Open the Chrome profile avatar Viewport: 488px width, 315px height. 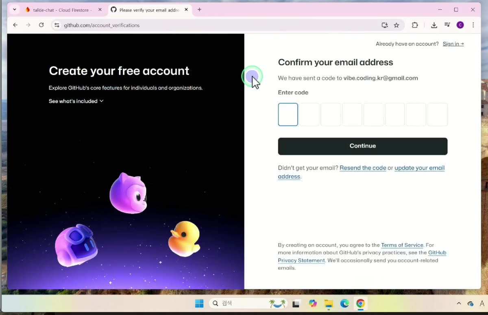click(460, 25)
